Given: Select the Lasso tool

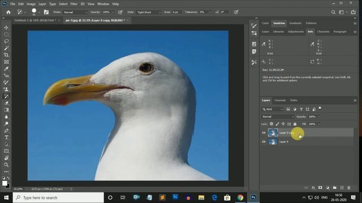Looking at the screenshot, I should pyautogui.click(x=6, y=41).
